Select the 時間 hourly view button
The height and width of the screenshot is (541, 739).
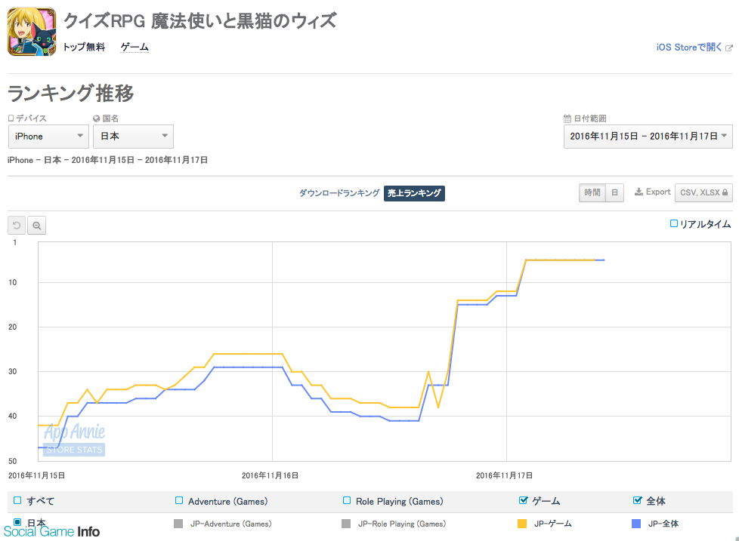pyautogui.click(x=592, y=192)
